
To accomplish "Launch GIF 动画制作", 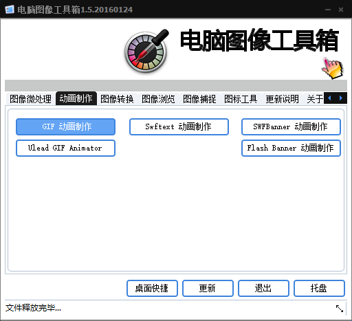I will pos(65,126).
